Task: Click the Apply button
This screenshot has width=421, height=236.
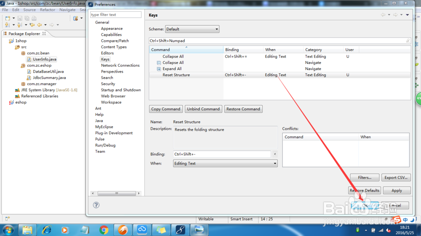Action: (x=397, y=191)
